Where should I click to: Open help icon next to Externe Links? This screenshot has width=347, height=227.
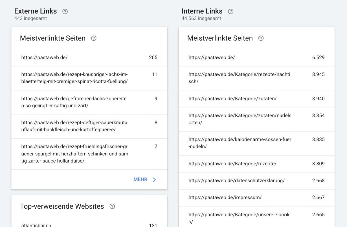pos(65,12)
